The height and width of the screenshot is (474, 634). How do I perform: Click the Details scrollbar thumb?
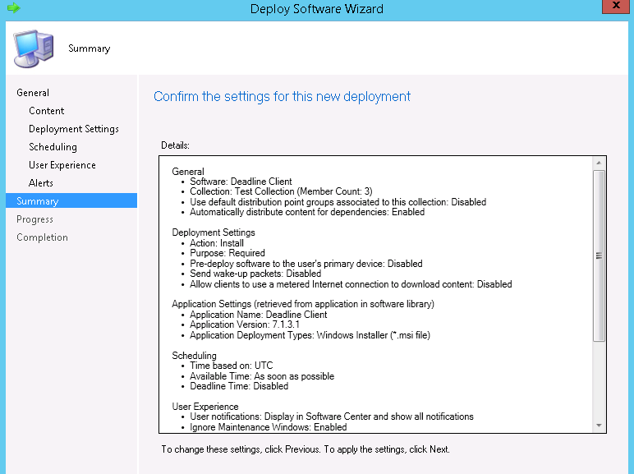point(599,255)
